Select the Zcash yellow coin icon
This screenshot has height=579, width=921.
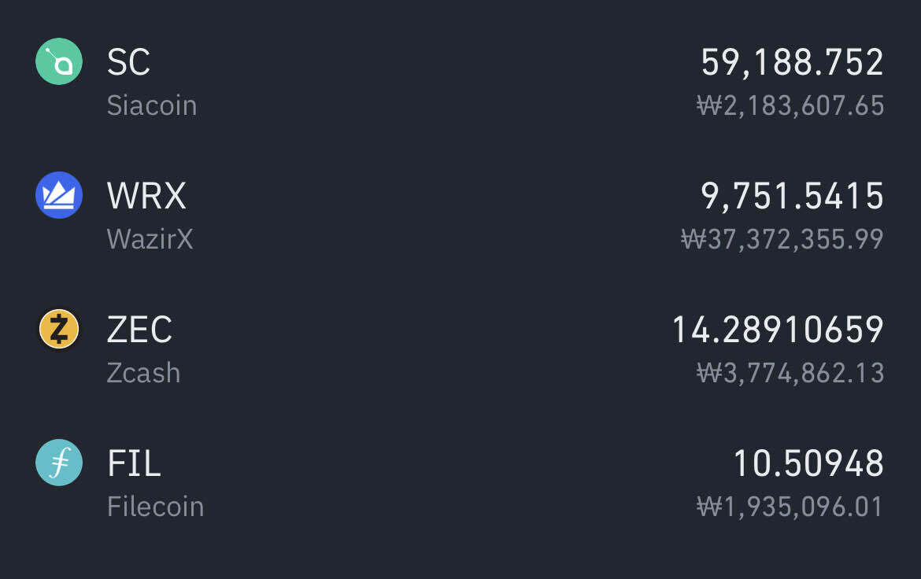tap(59, 329)
